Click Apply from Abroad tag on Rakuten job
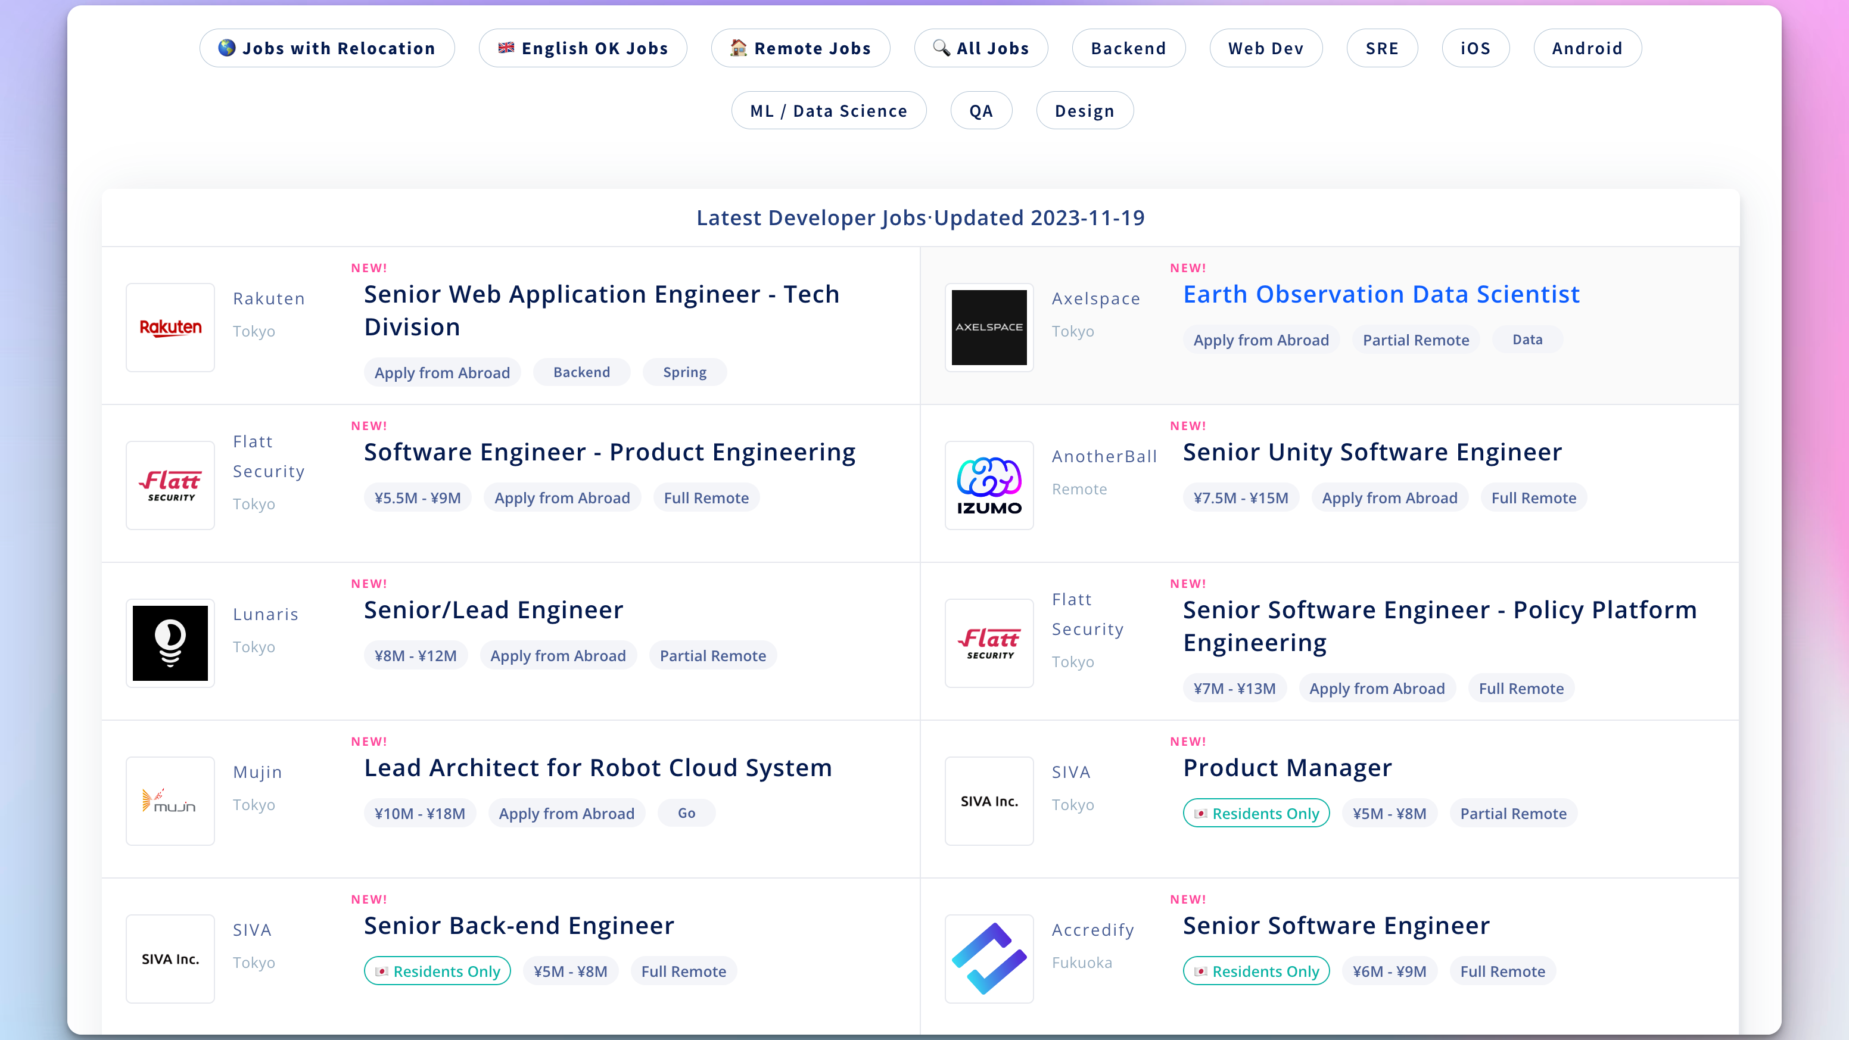Screen dimensions: 1849x1040 pos(442,372)
